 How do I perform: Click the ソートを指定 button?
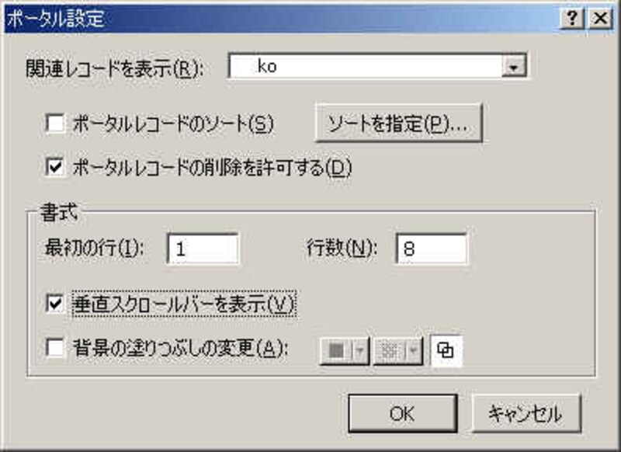pos(398,123)
